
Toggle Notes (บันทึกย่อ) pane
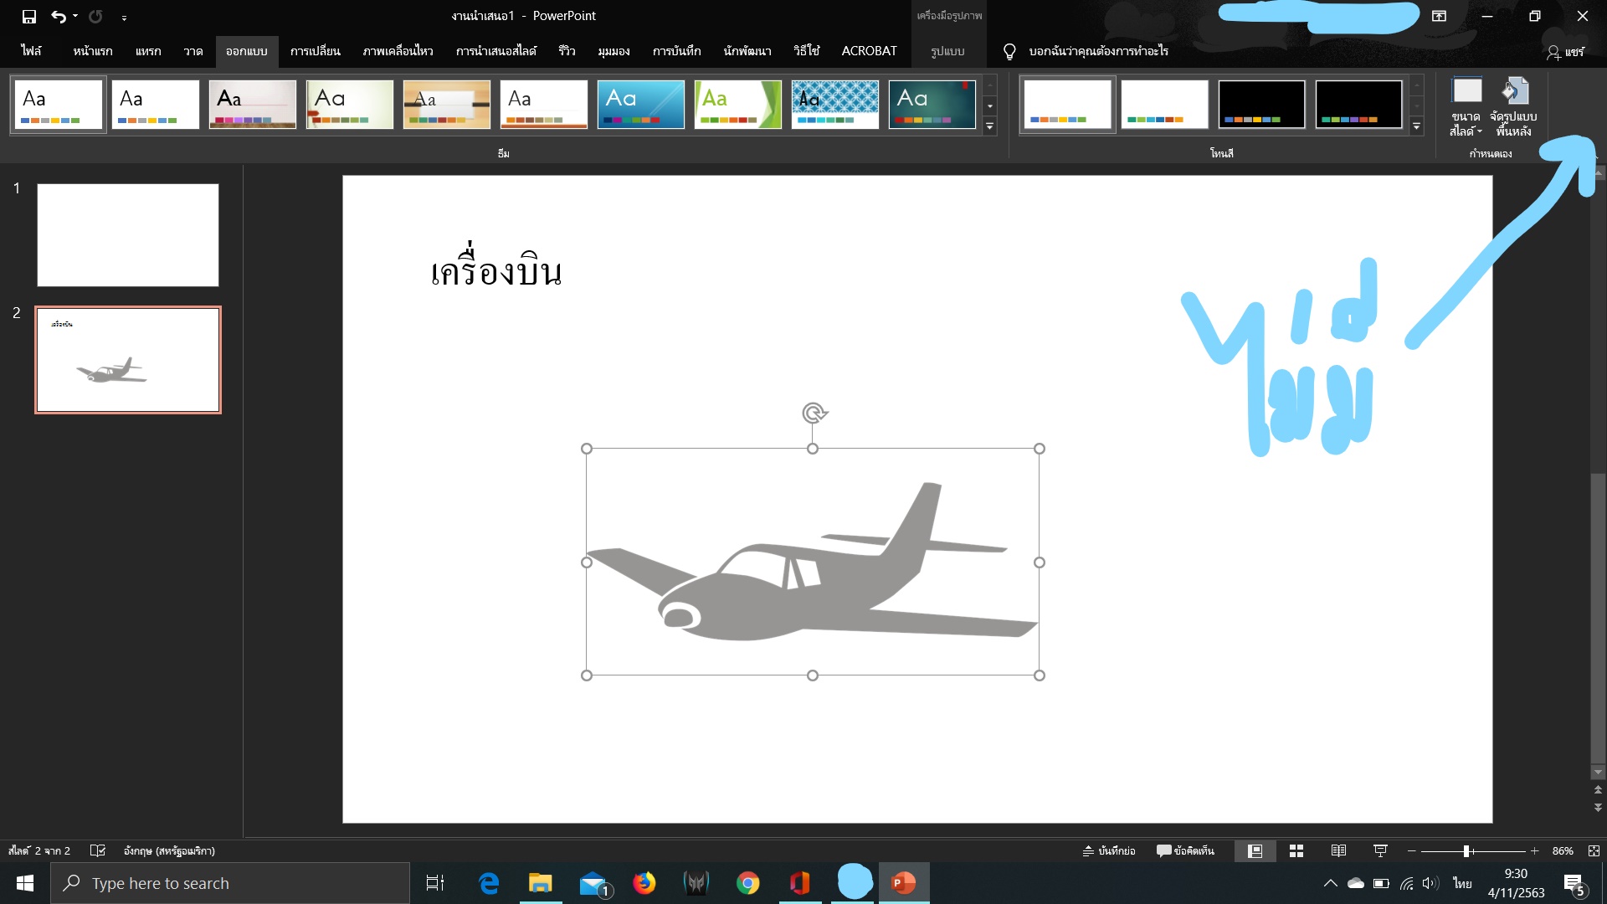(x=1109, y=850)
